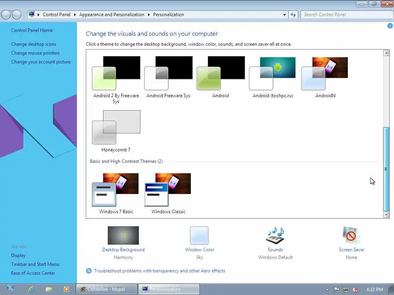The width and height of the screenshot is (394, 295).
Task: Open Change your account picture
Action: (41, 62)
